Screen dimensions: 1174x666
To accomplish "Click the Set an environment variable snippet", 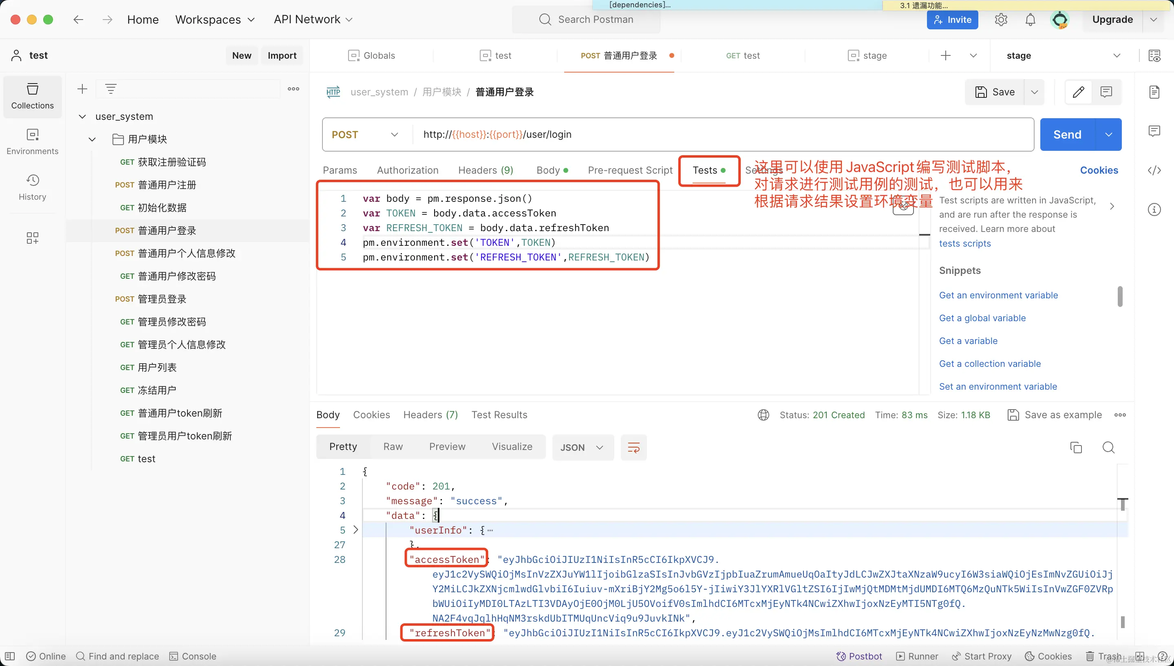I will tap(998, 386).
